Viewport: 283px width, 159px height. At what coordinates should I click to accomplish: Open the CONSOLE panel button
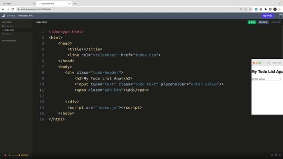pyautogui.click(x=276, y=22)
